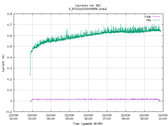
Task: Click the y-axis tick value 0.8
Action: [x=10, y=14]
